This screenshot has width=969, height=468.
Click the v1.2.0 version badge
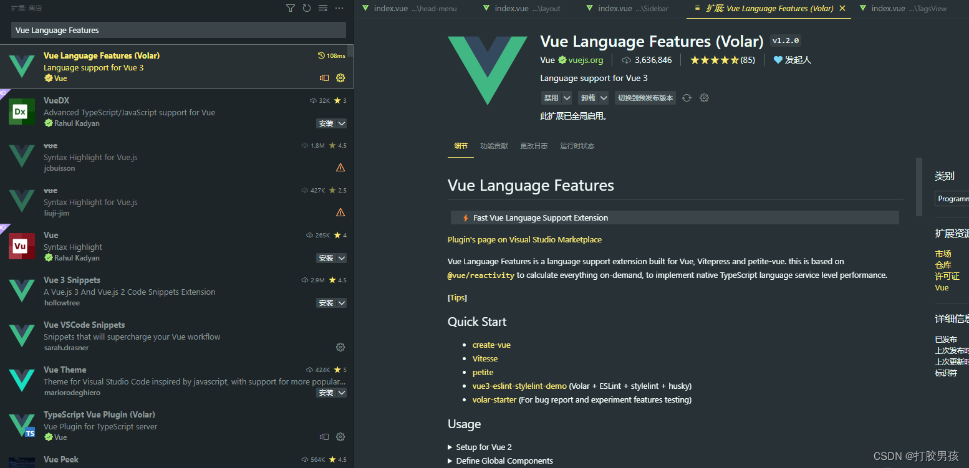click(x=786, y=41)
